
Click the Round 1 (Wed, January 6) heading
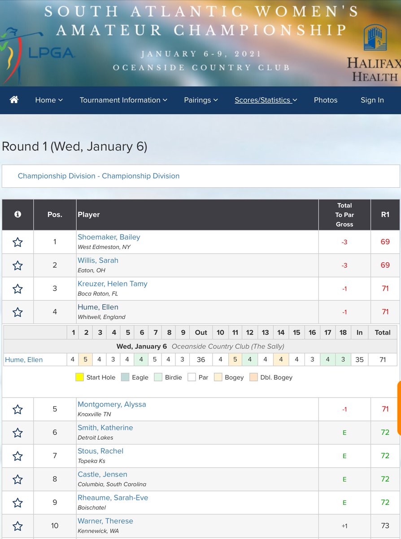(x=74, y=146)
